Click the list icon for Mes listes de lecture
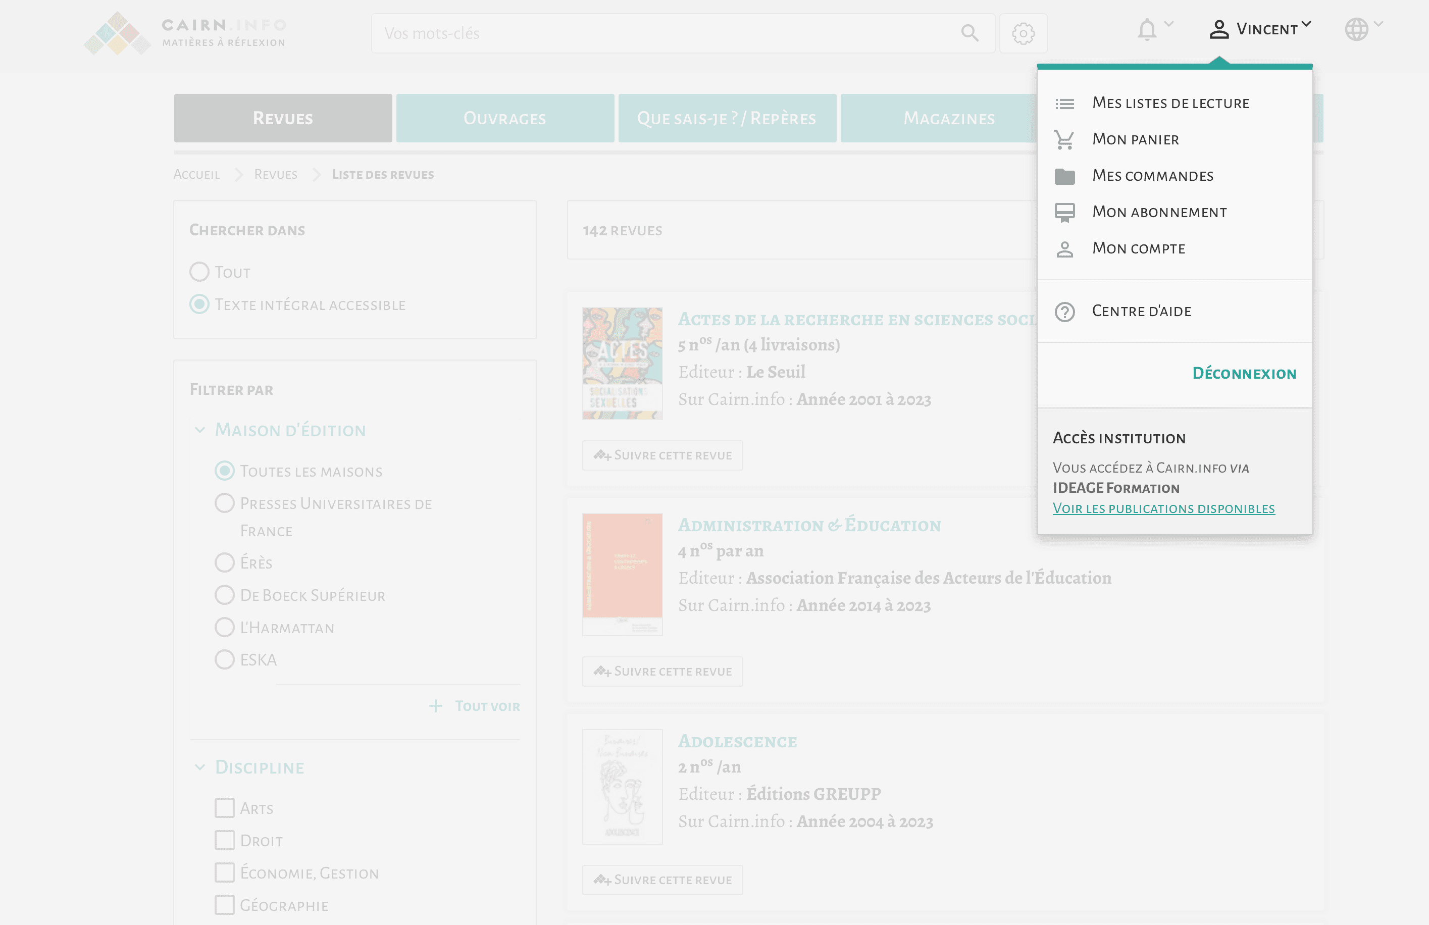Image resolution: width=1429 pixels, height=925 pixels. pyautogui.click(x=1064, y=104)
